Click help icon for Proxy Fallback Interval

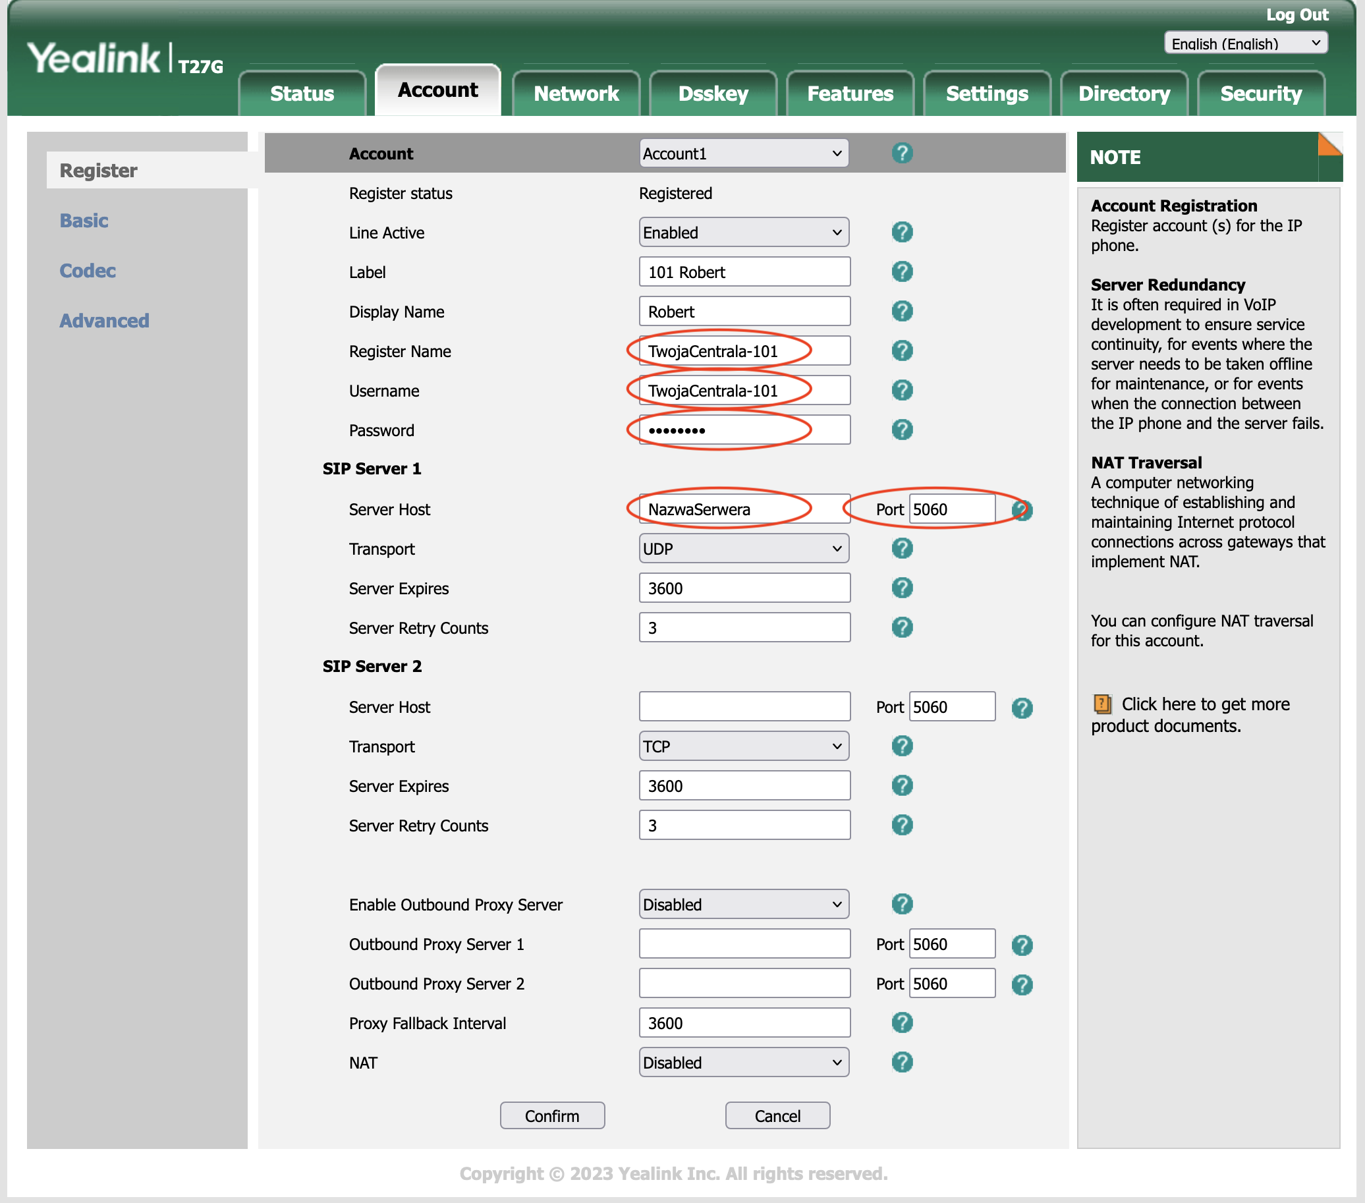click(901, 1022)
